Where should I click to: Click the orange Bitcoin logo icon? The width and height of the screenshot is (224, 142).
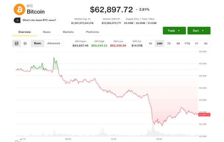pyautogui.click(x=19, y=9)
